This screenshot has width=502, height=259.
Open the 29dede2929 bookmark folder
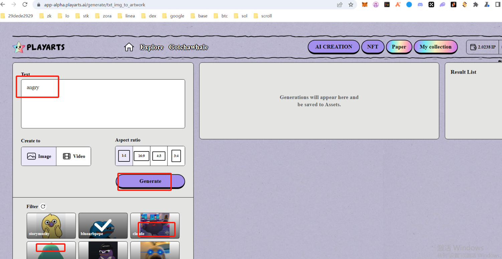point(17,16)
